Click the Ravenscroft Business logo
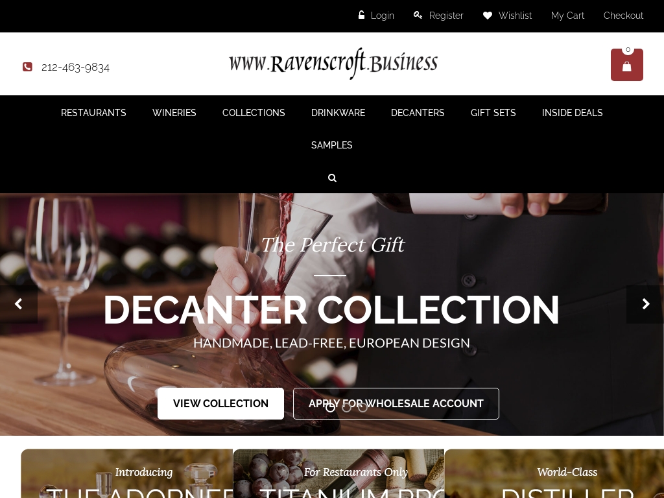664x498 pixels. 333,64
